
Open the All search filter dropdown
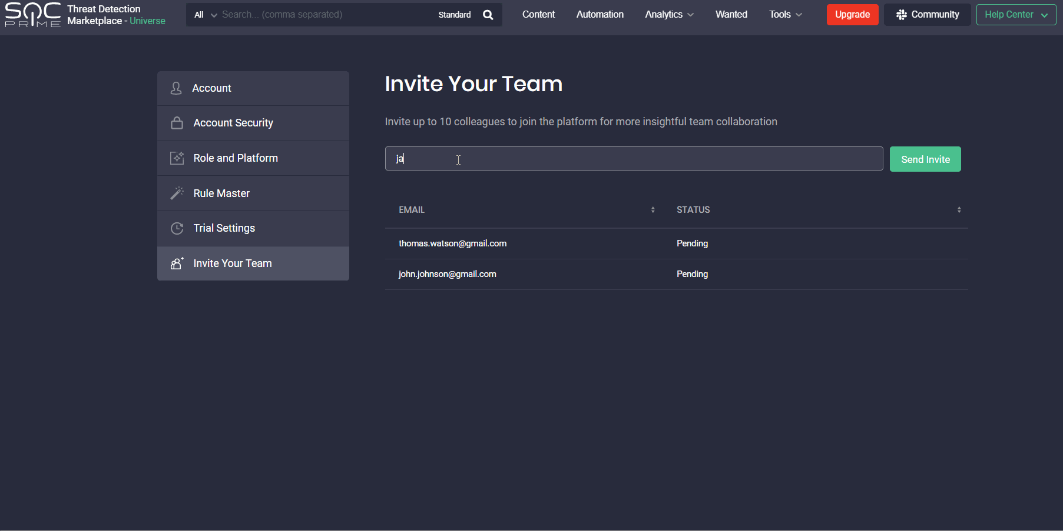tap(205, 15)
